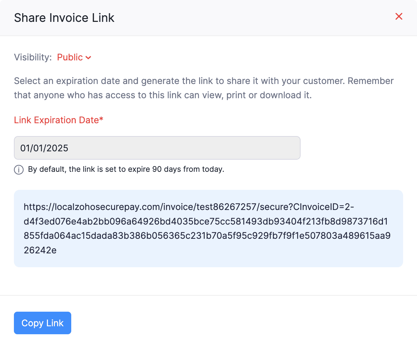Click the X icon in the dialog header
Image resolution: width=417 pixels, height=345 pixels.
[399, 16]
